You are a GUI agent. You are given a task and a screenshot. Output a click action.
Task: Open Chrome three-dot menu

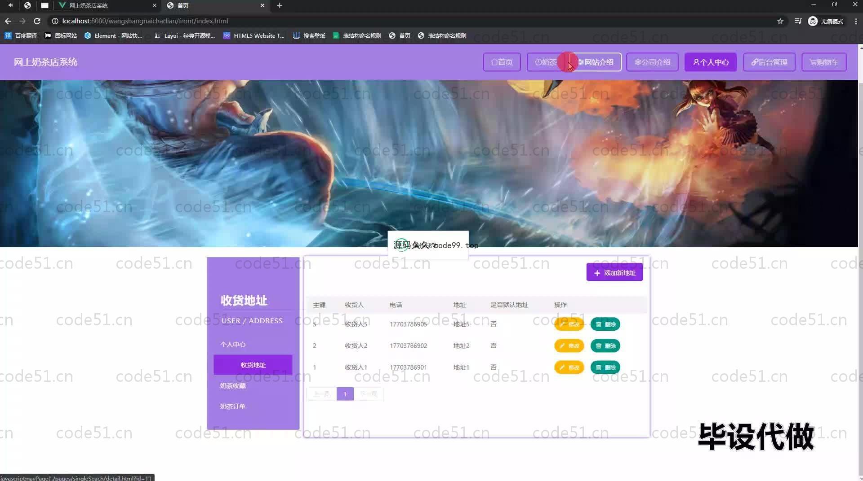pos(856,21)
